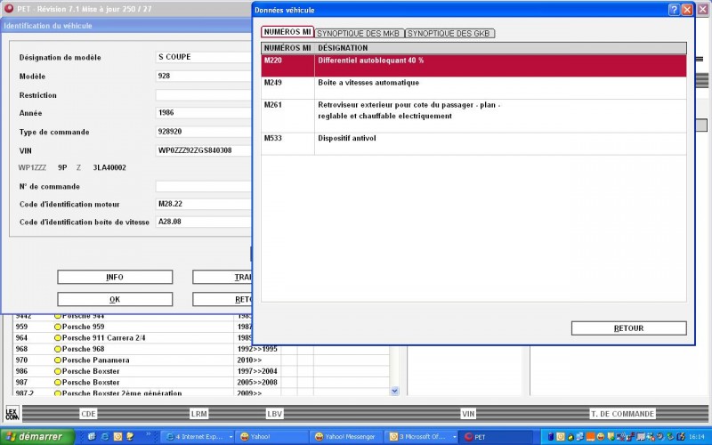
Task: Click the 1992>>1995 year cell
Action: pos(257,349)
